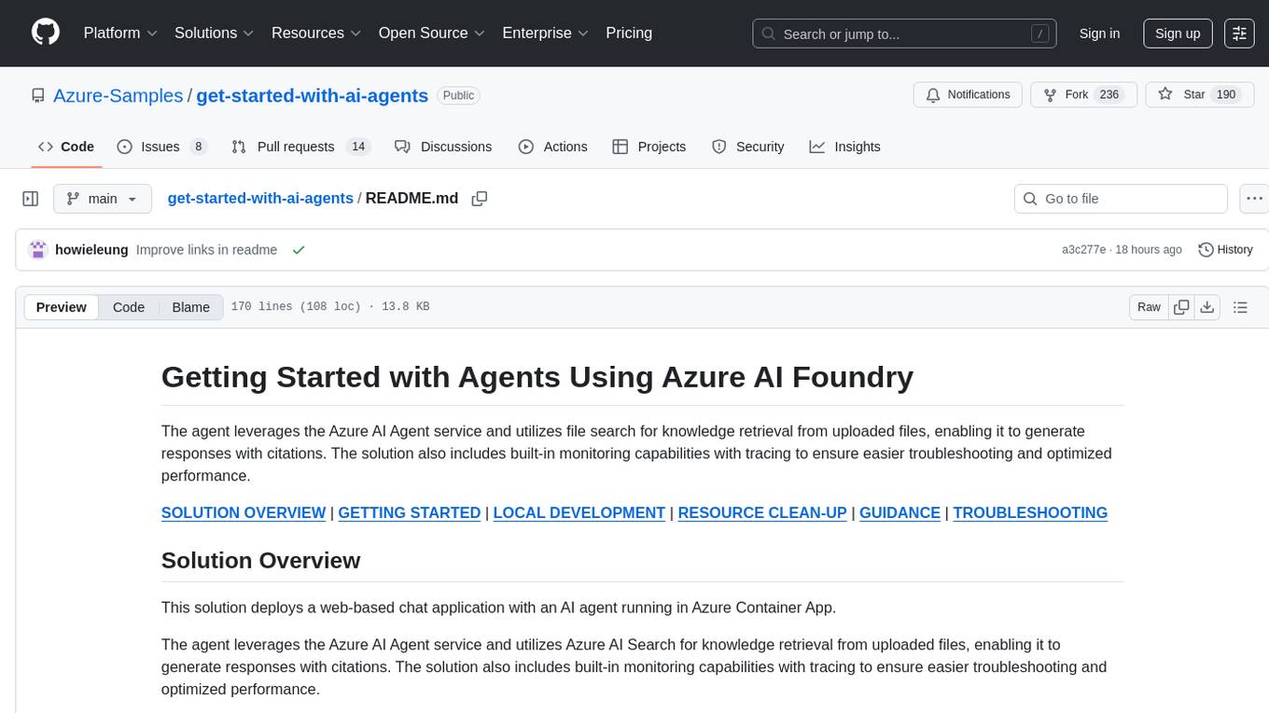Focus the Go to file field
This screenshot has height=713, width=1269.
tap(1121, 199)
